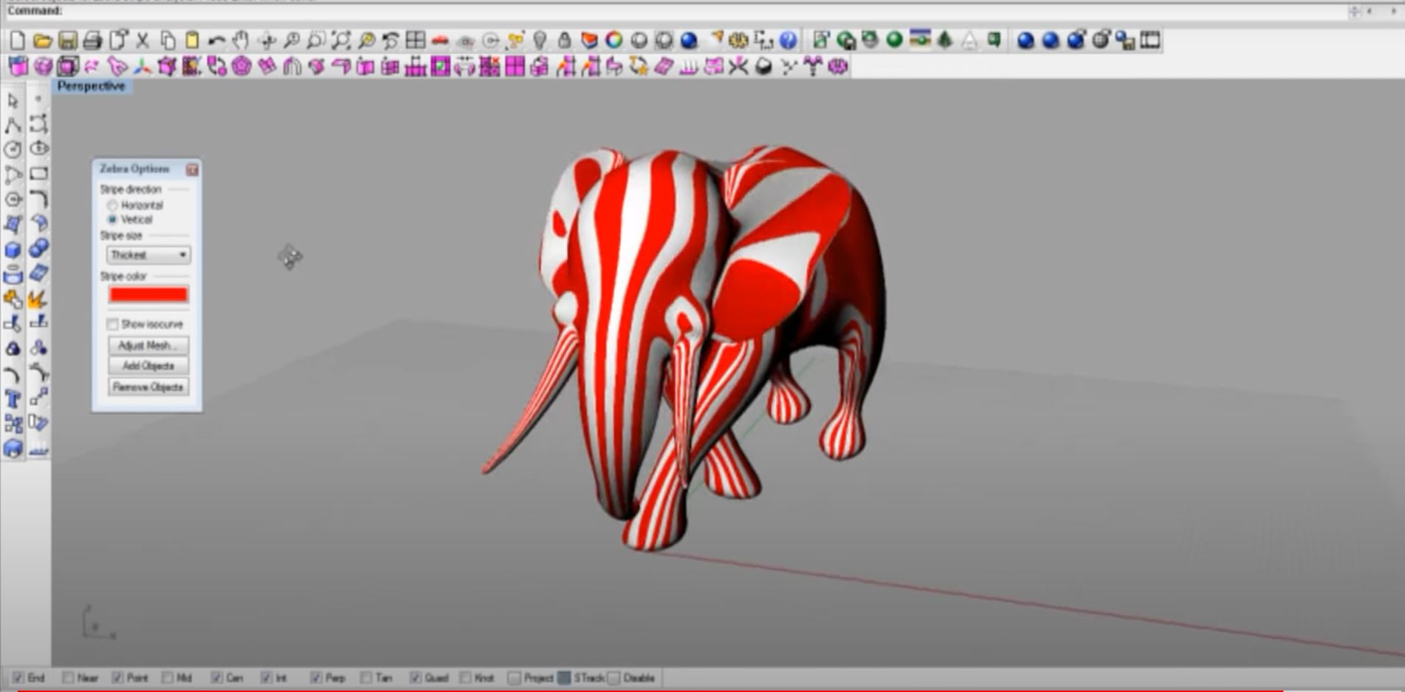The width and height of the screenshot is (1405, 692).
Task: Toggle the Mid osnap checkbox
Action: (x=168, y=678)
